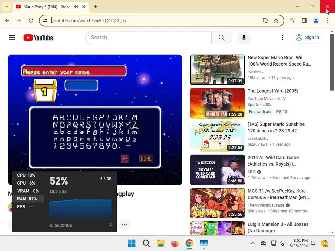Image resolution: width=335 pixels, height=251 pixels.
Task: Open ewallertv channel link
Action: (255, 72)
